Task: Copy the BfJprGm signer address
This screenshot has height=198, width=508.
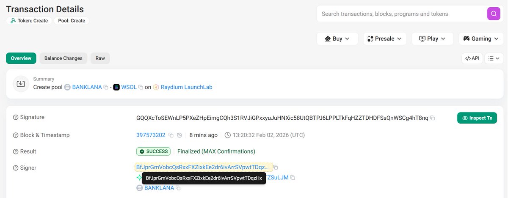Action: click(276, 168)
